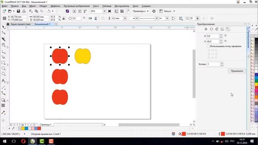
Task: Increase the Копии count stepper
Action: pos(222,63)
